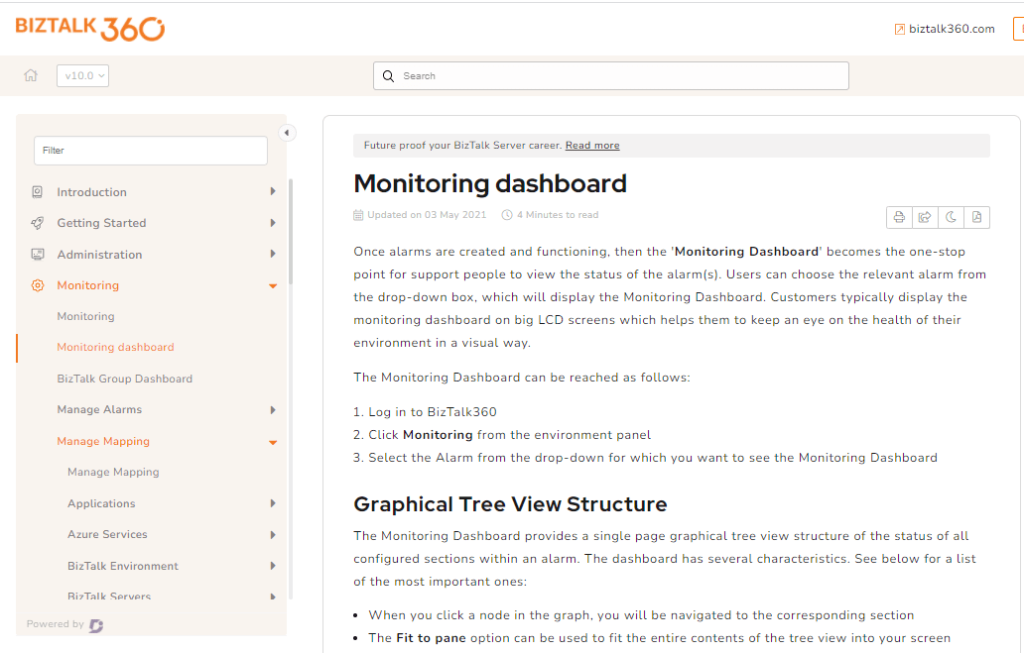Image resolution: width=1024 pixels, height=653 pixels.
Task: Click the home icon in the breadcrumb bar
Action: click(x=31, y=75)
